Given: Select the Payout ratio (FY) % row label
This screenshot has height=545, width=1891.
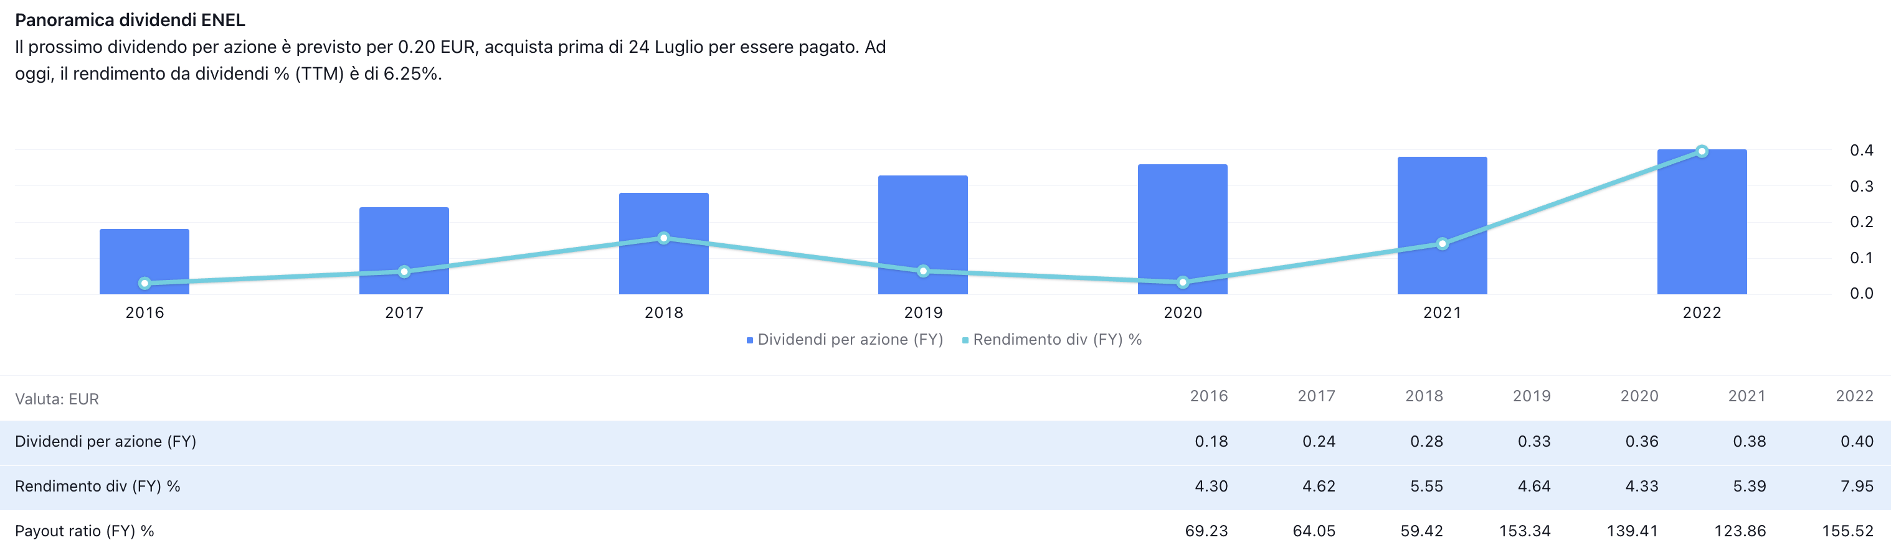Looking at the screenshot, I should coord(85,531).
